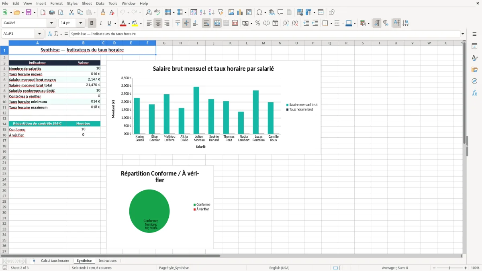The image size is (482, 271).
Task: Switch to Calcul taux horaire sheet tab
Action: point(55,261)
